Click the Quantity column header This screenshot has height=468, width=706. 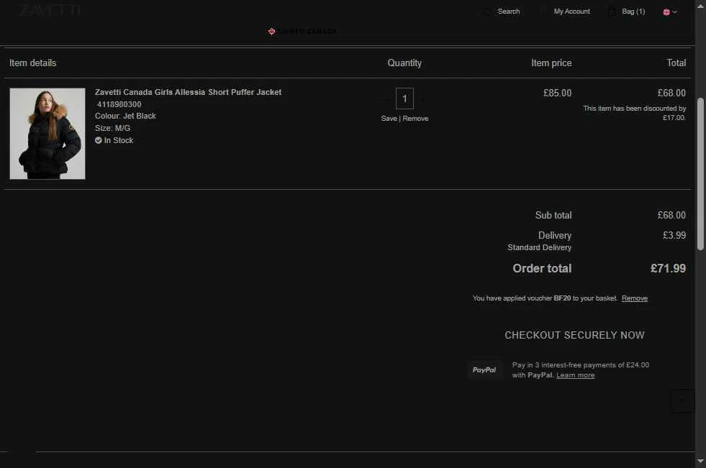click(x=404, y=63)
